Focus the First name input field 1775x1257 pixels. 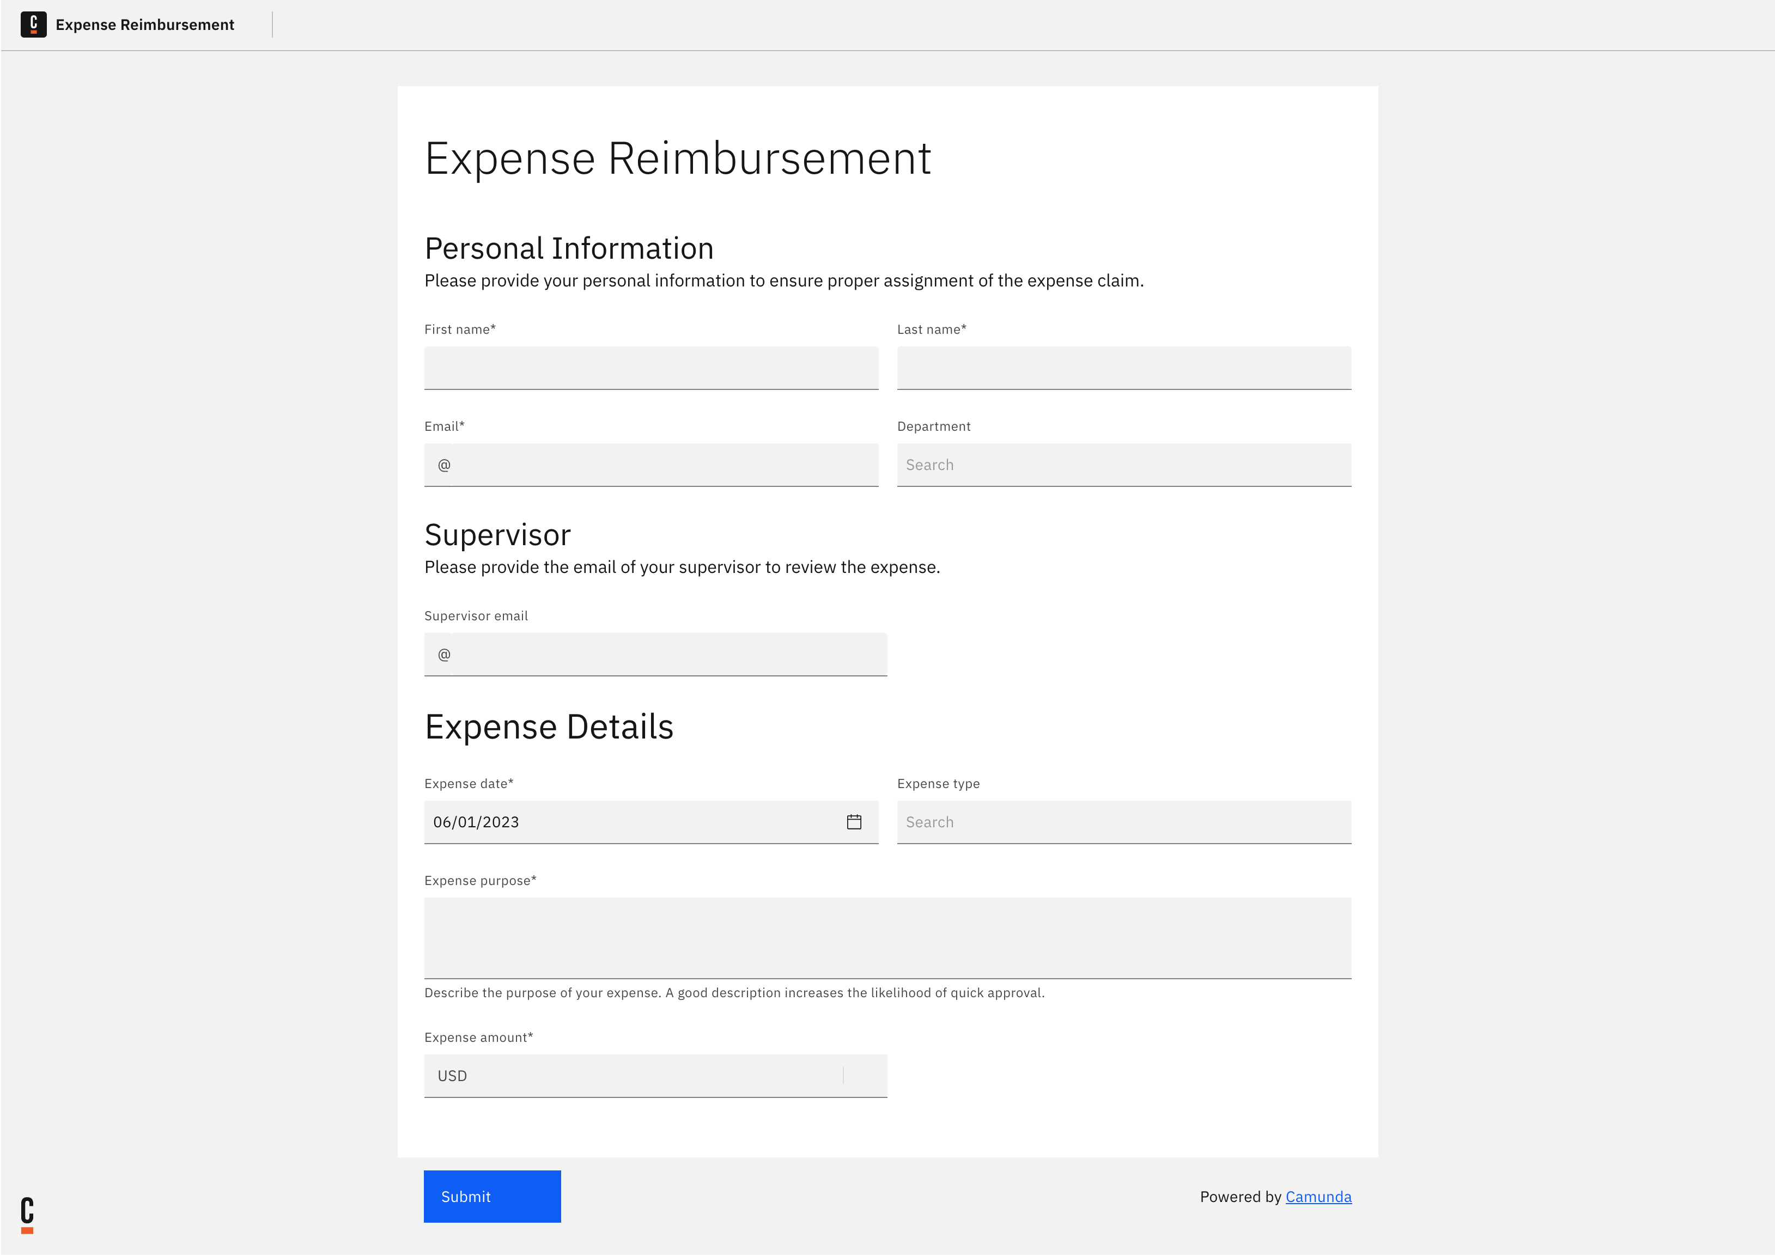[651, 368]
